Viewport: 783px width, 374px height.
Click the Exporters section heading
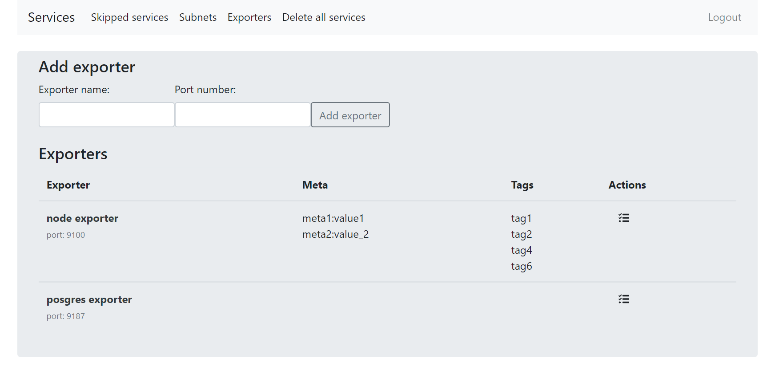pos(73,154)
